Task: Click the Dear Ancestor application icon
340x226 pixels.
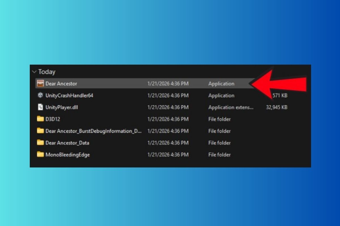Action: pyautogui.click(x=41, y=84)
